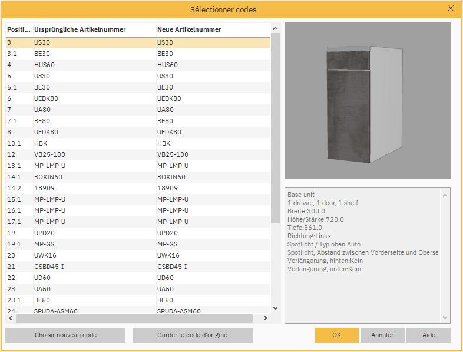Click the description panel's scroll up arrow
The image size is (463, 352).
tap(445, 193)
